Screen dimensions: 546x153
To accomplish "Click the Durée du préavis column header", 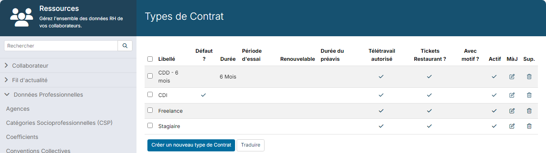I will click(x=332, y=55).
